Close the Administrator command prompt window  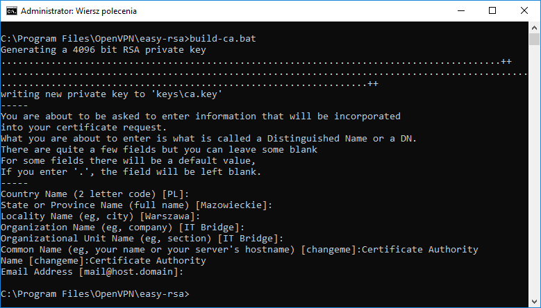(x=524, y=11)
